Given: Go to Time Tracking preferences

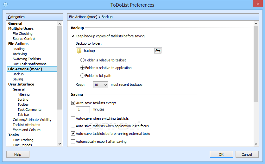Looking at the screenshot, I should pyautogui.click(x=23, y=140).
